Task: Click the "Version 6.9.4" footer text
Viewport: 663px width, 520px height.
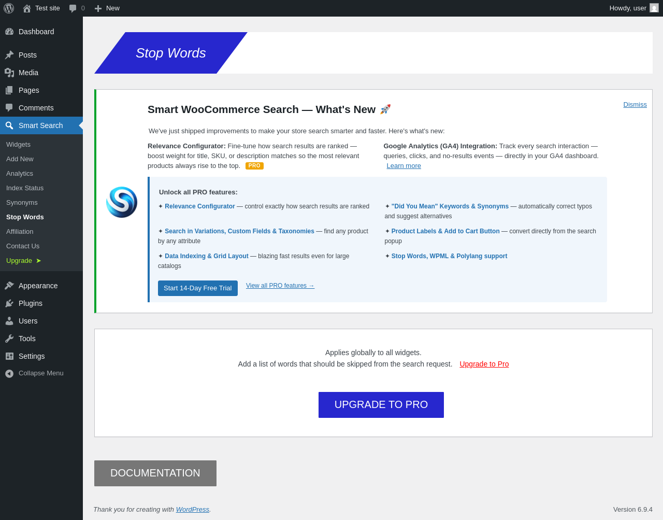Action: coord(633,510)
